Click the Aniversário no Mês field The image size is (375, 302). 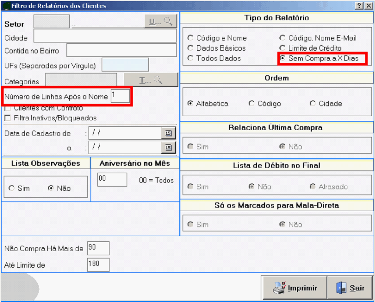coord(112,180)
